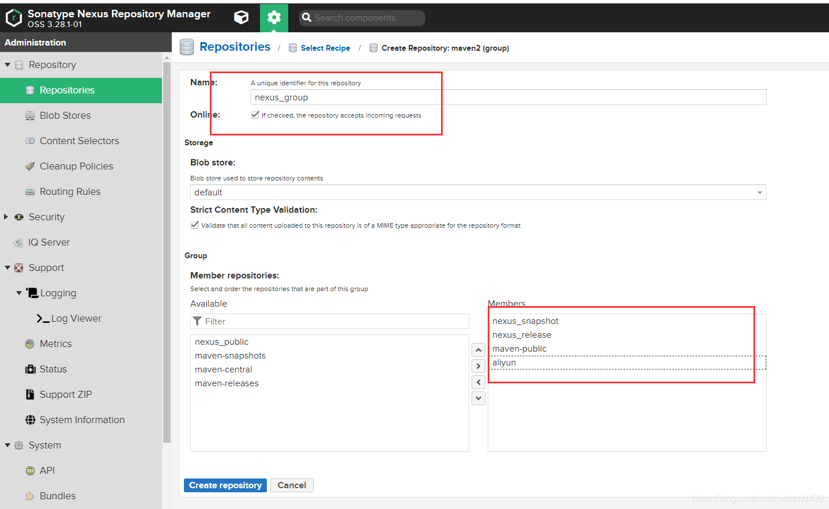Follow the Select Recipe breadcrumb link
Viewport: 829px width, 509px height.
tap(325, 48)
